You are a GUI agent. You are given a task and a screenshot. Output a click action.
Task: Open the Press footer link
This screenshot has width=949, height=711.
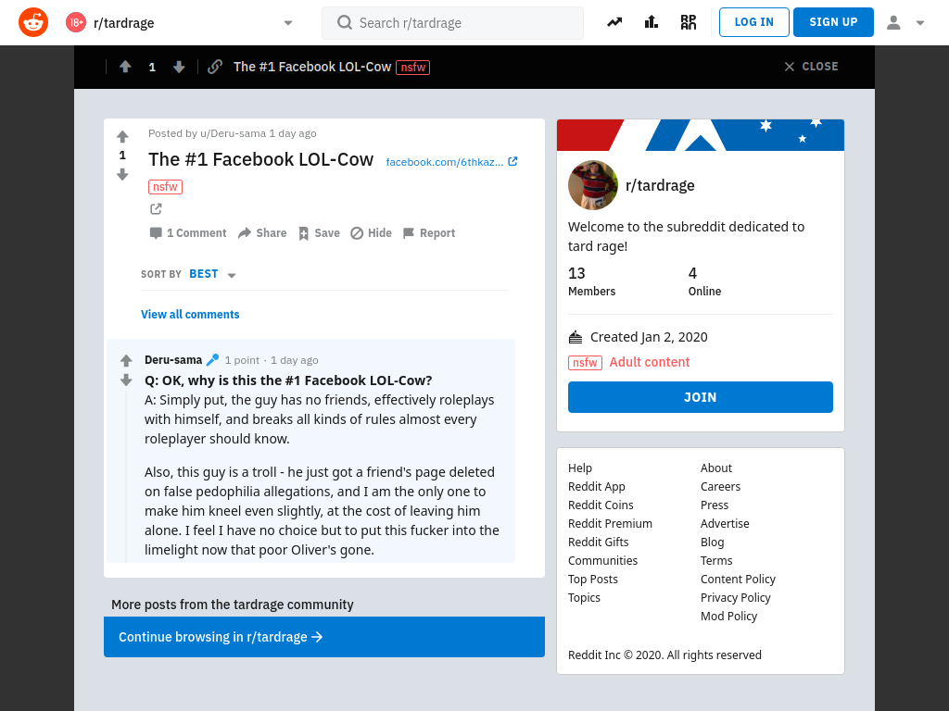coord(715,505)
